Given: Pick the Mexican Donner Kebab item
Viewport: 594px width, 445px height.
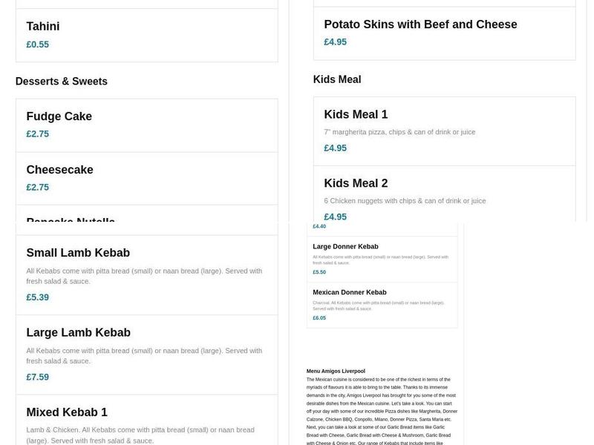Looking at the screenshot, I should tap(350, 292).
